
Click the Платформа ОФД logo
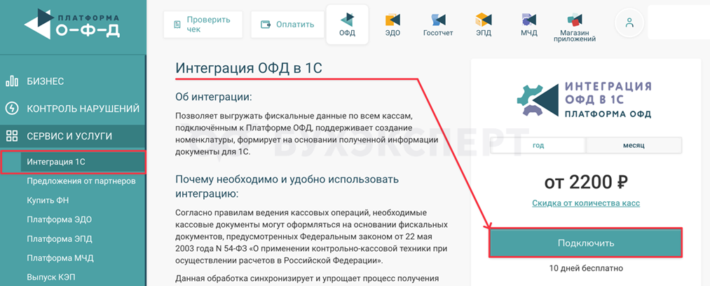tap(72, 24)
